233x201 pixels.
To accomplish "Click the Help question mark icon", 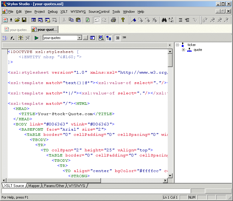I will (123, 20).
